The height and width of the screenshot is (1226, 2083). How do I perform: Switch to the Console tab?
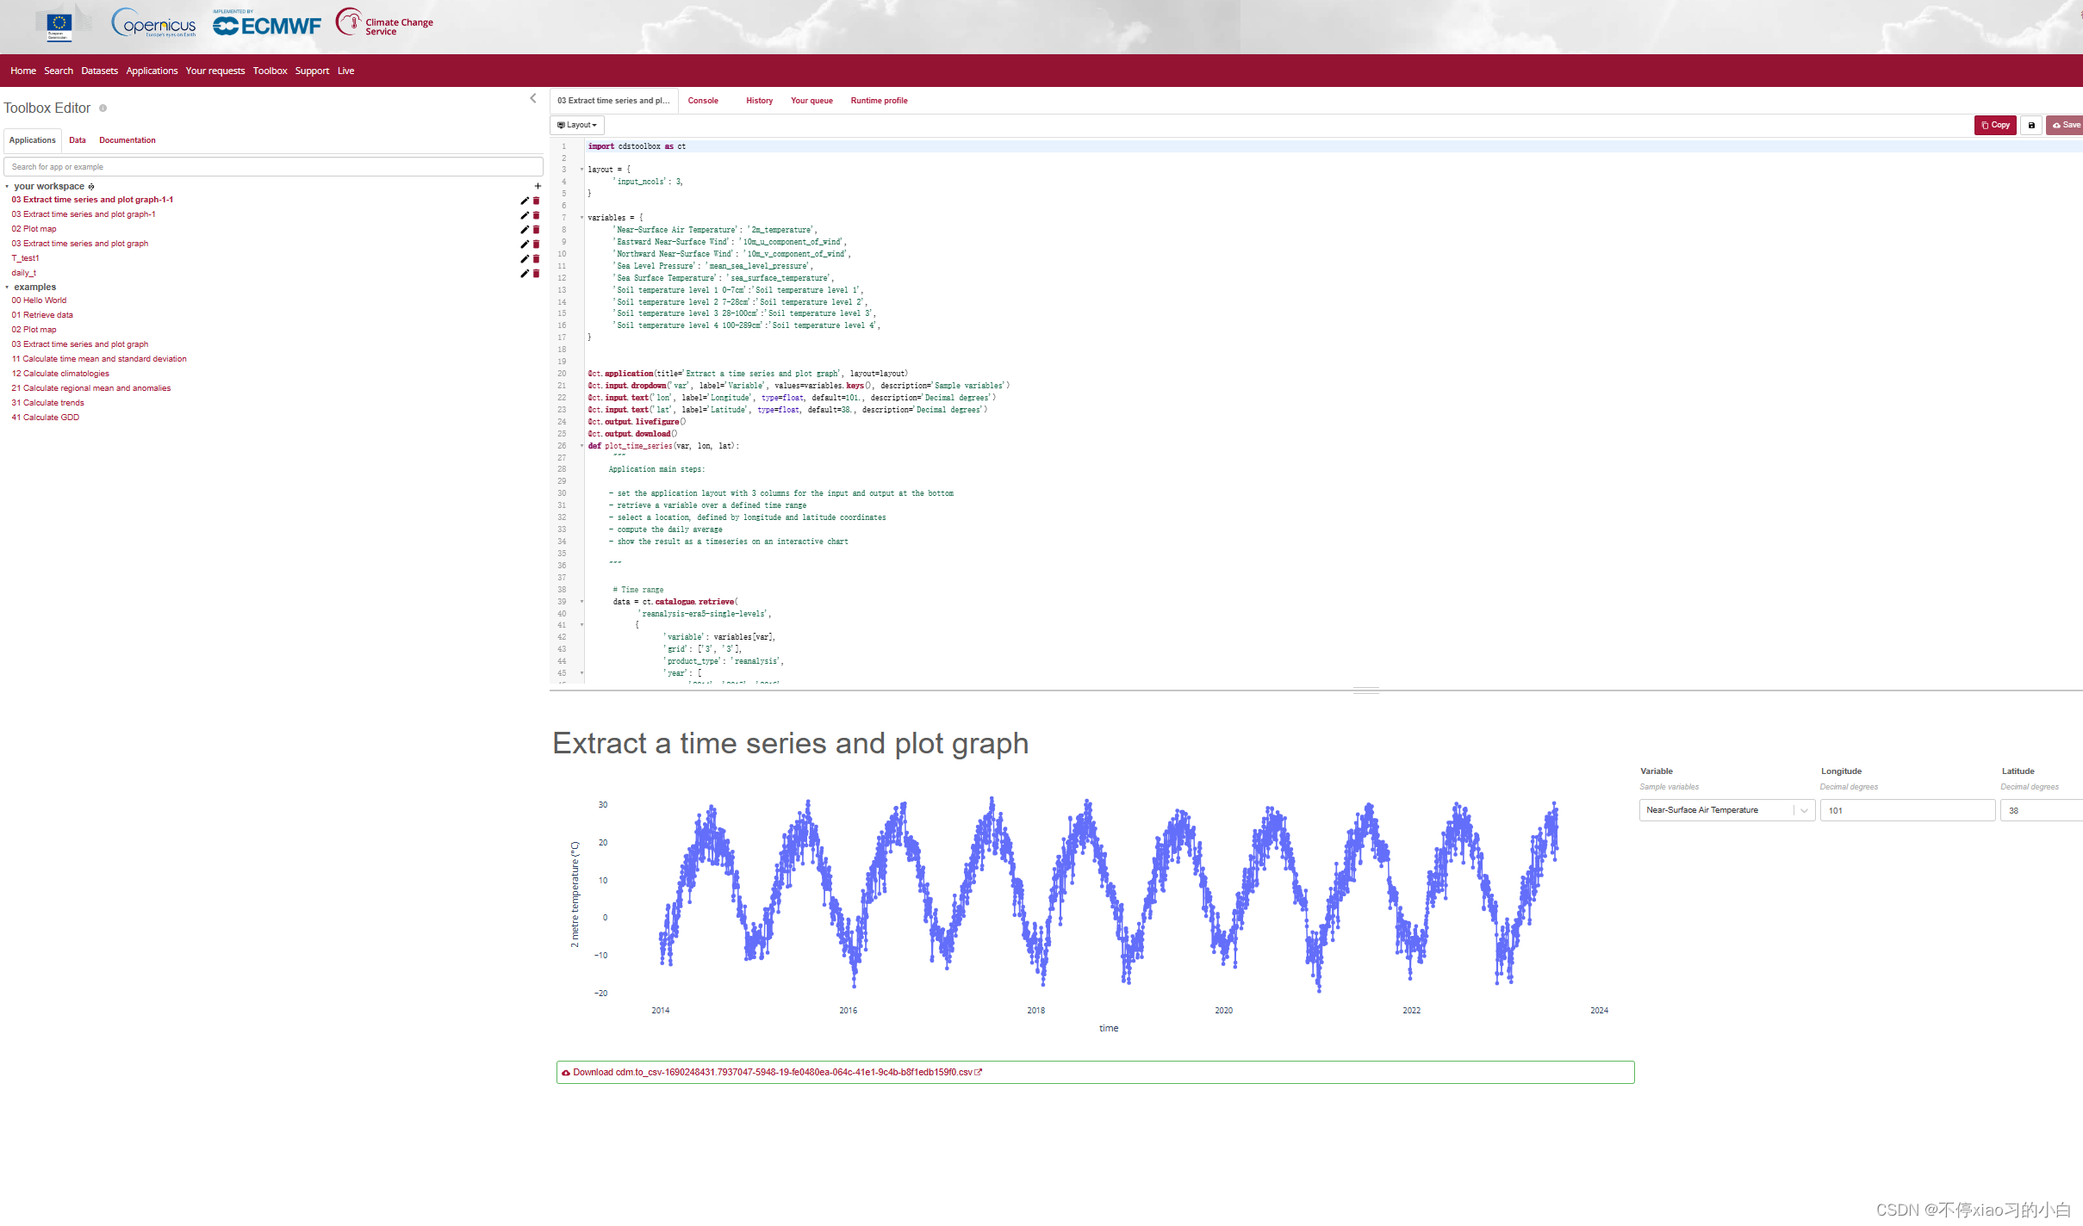(702, 101)
